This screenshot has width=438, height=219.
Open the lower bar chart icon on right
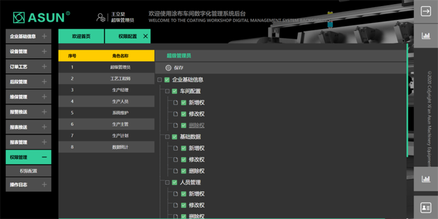pyautogui.click(x=425, y=178)
